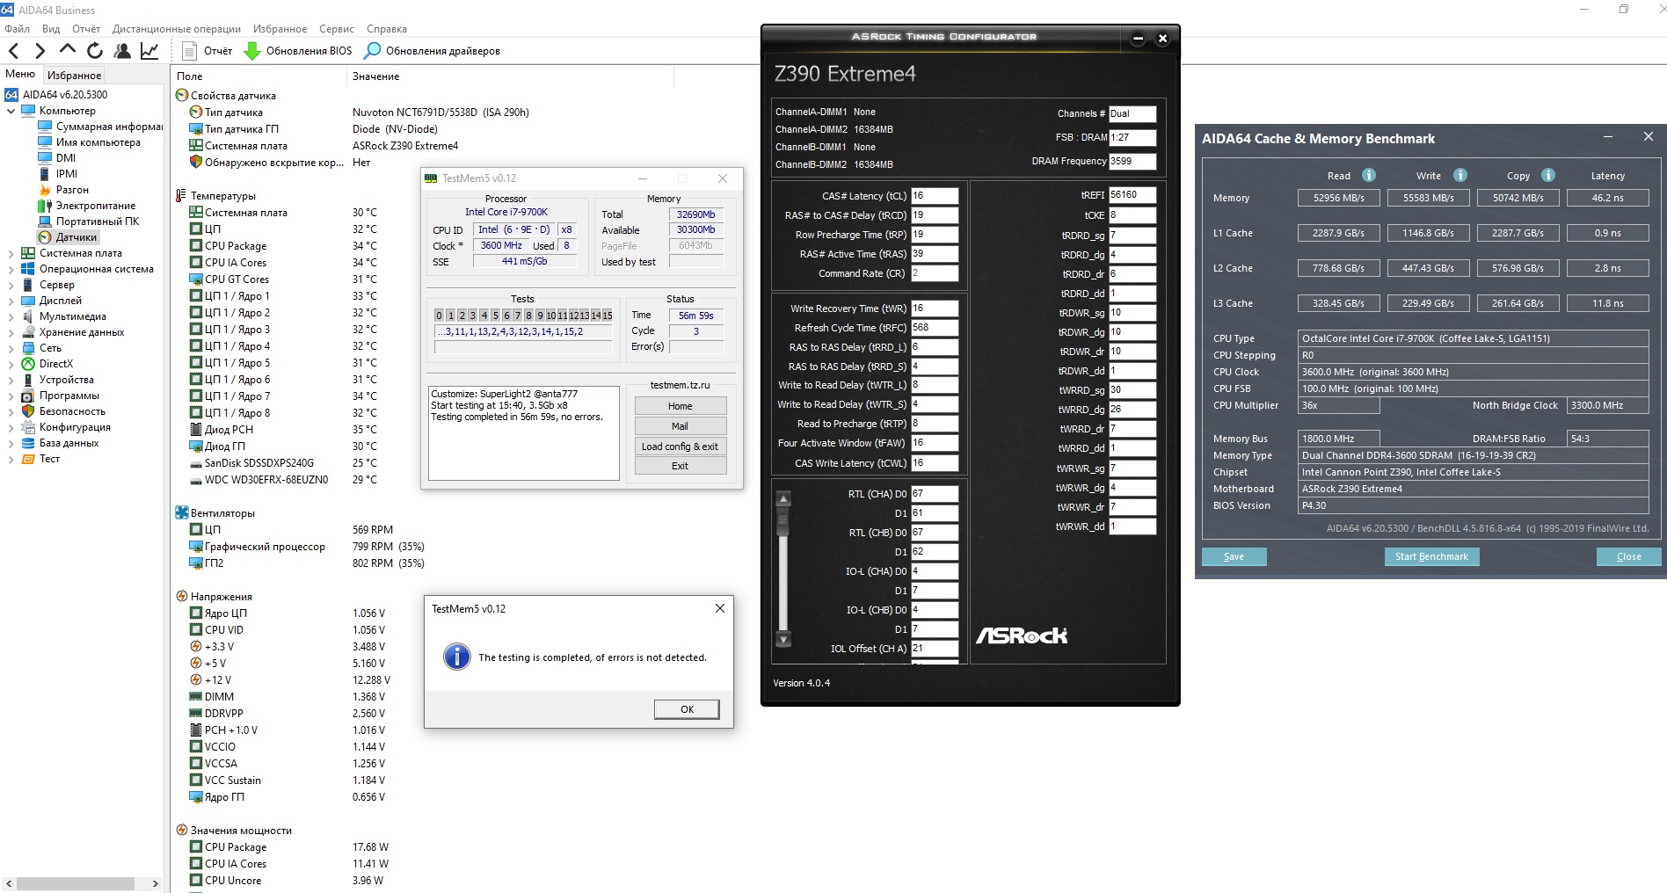This screenshot has width=1667, height=893.
Task: Click the forward navigation arrow in AIDA64
Action: point(40,51)
